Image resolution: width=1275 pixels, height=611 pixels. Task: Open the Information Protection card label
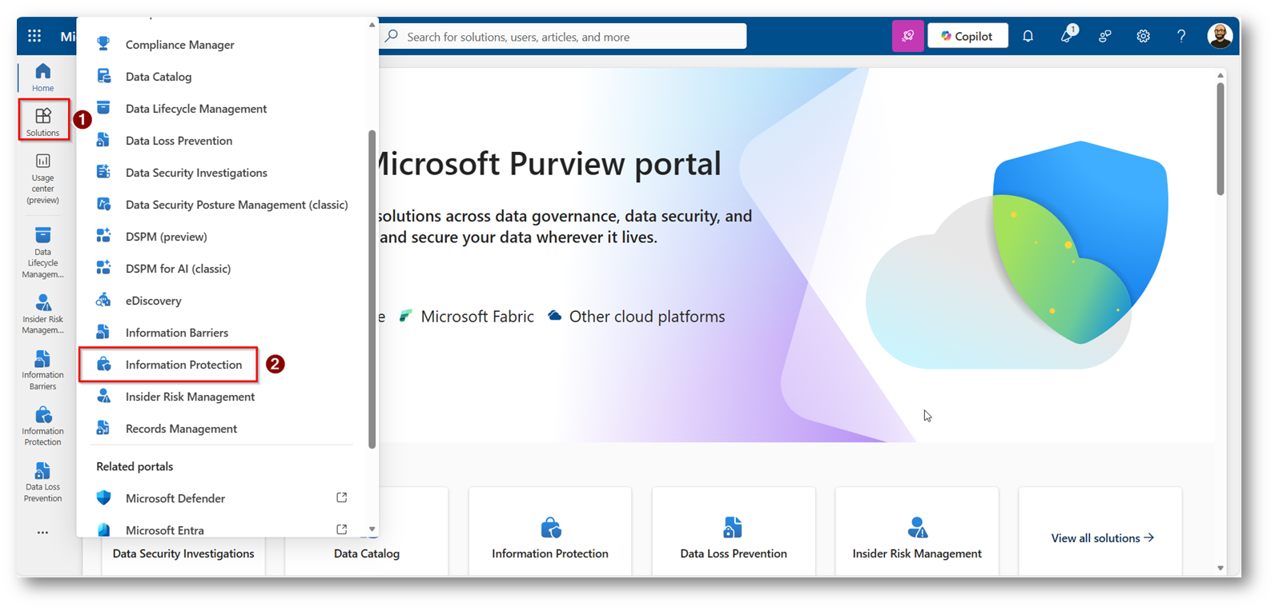[550, 553]
